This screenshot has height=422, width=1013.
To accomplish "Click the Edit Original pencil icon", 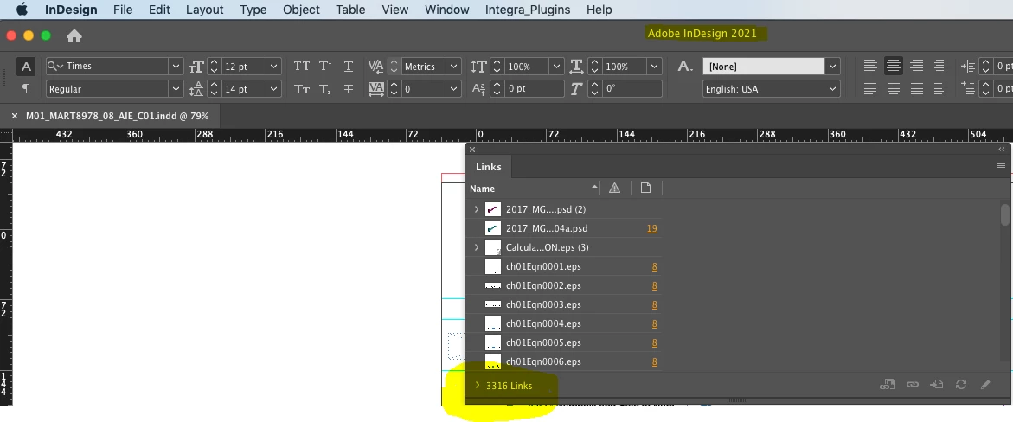I will click(985, 385).
